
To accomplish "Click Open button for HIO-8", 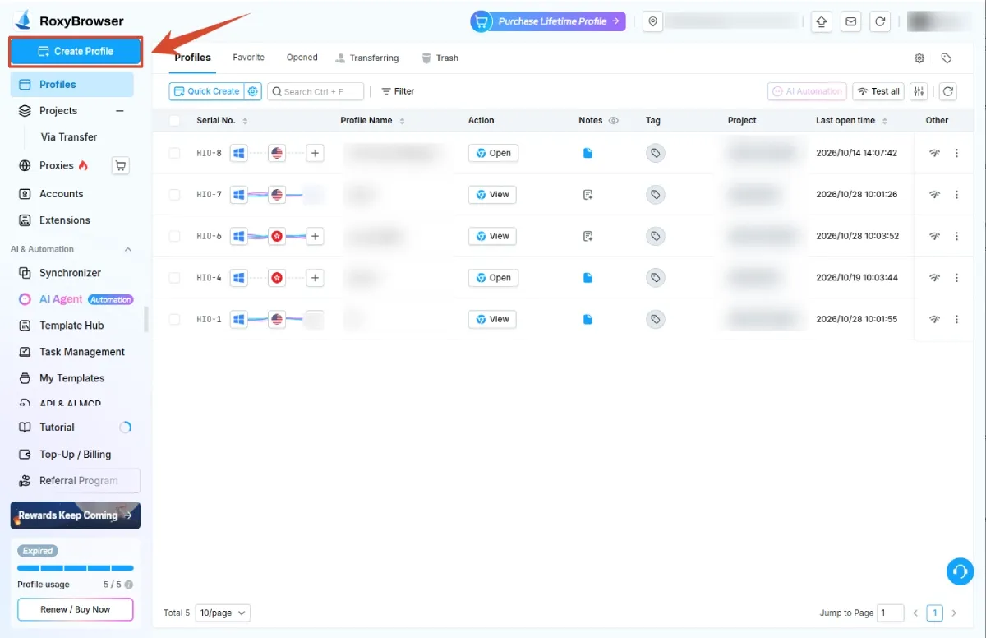I will [x=493, y=153].
